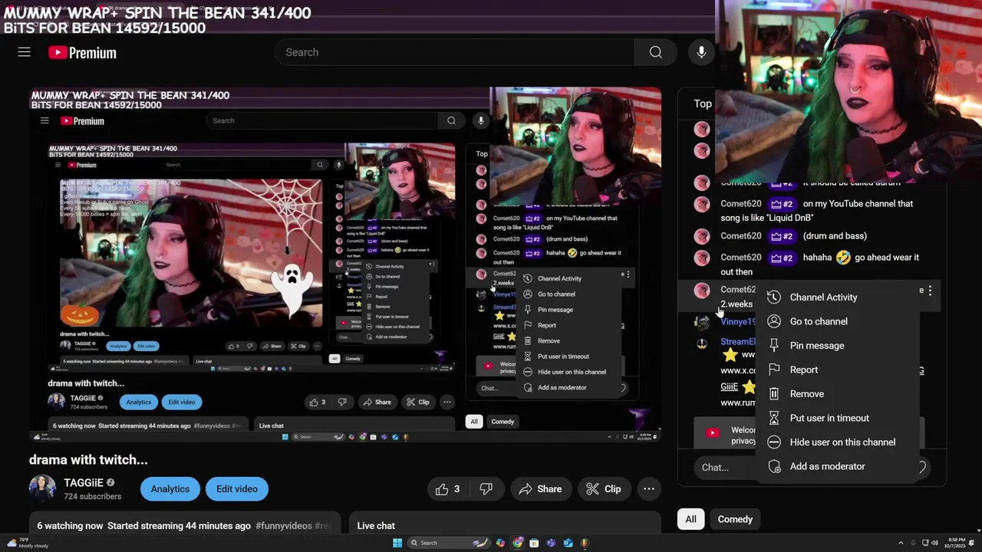Open Outlook from the taskbar
Viewport: 982px width, 552px height.
click(x=568, y=543)
